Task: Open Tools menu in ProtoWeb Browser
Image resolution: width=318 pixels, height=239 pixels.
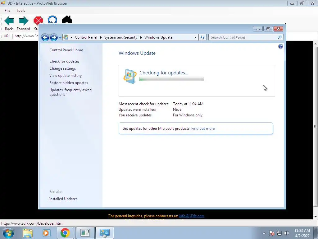Action: pyautogui.click(x=21, y=11)
